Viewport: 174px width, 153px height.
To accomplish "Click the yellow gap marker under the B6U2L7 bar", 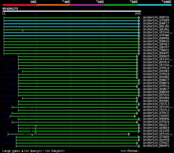I will 36,126.
